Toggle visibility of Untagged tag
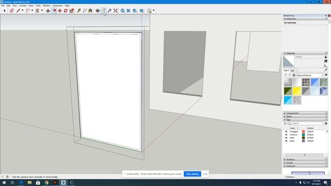Viewport: 331px width, 186px height. (x=286, y=131)
